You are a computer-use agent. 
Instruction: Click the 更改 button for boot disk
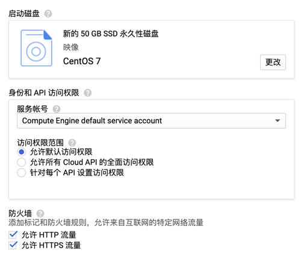pos(273,62)
